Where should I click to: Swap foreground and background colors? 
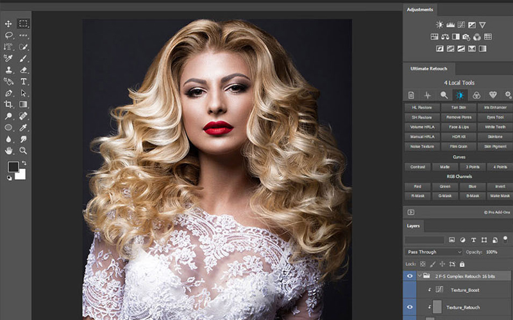point(24,163)
